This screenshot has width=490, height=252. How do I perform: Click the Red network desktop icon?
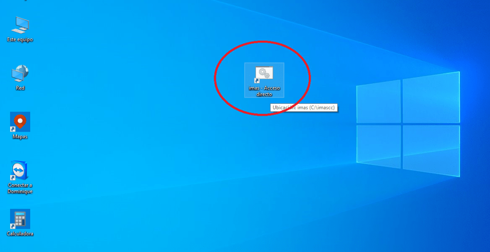point(20,74)
